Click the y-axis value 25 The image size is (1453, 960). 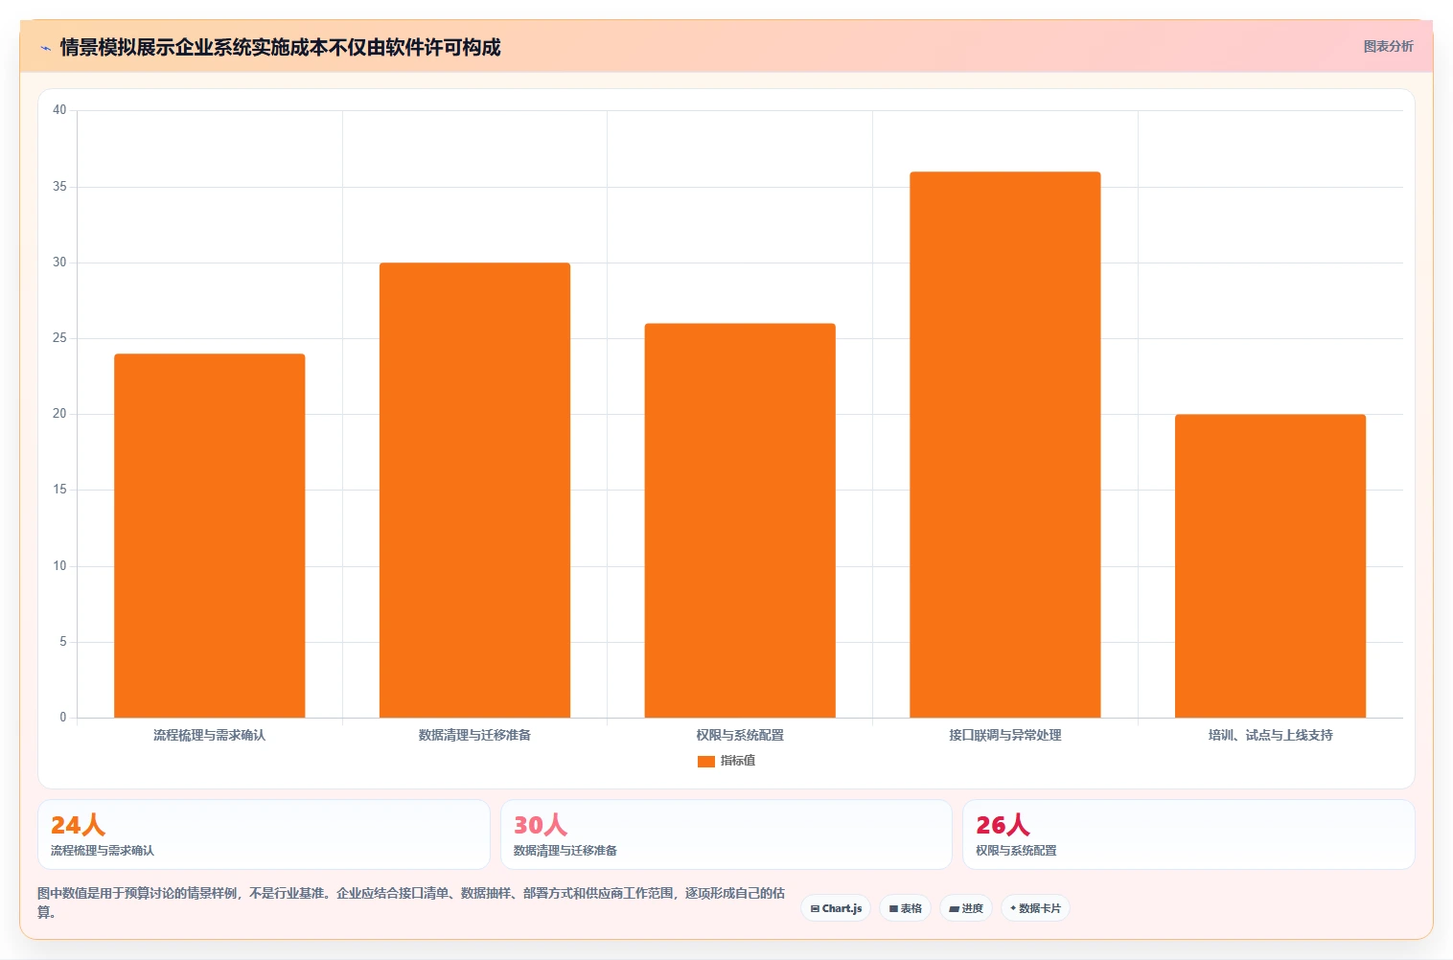(59, 338)
